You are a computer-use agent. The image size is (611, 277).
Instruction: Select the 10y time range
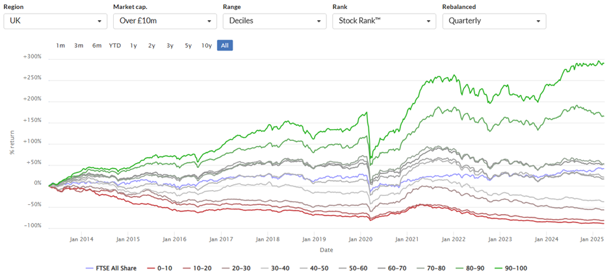(207, 45)
